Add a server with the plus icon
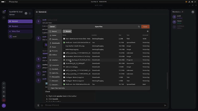Screen dimensions: 198x111 click(4, 18)
